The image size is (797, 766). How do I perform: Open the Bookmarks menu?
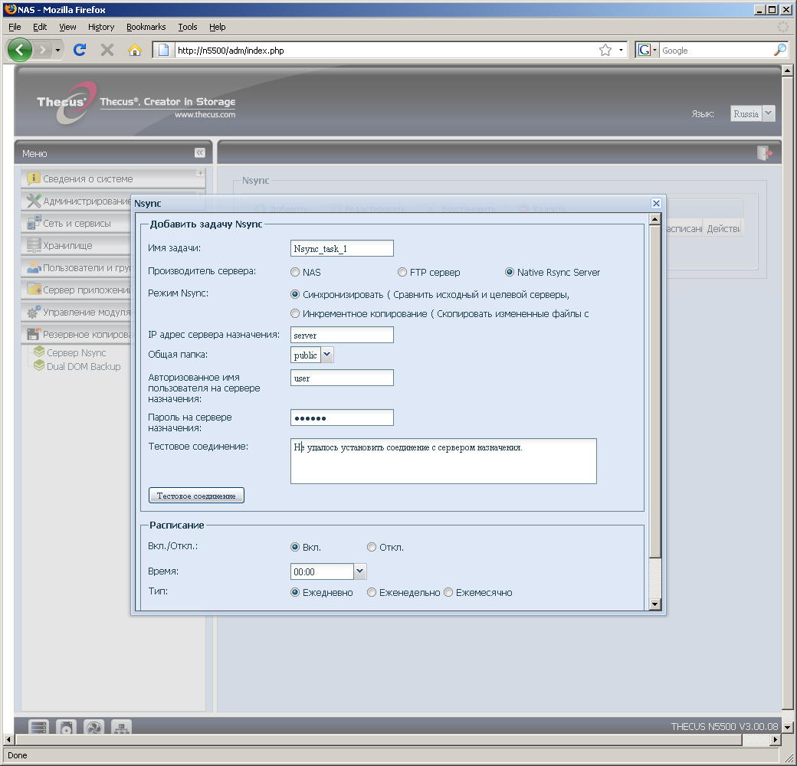[x=146, y=27]
